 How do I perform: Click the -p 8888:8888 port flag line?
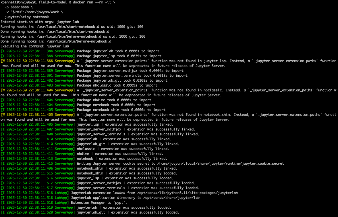tap(19, 7)
